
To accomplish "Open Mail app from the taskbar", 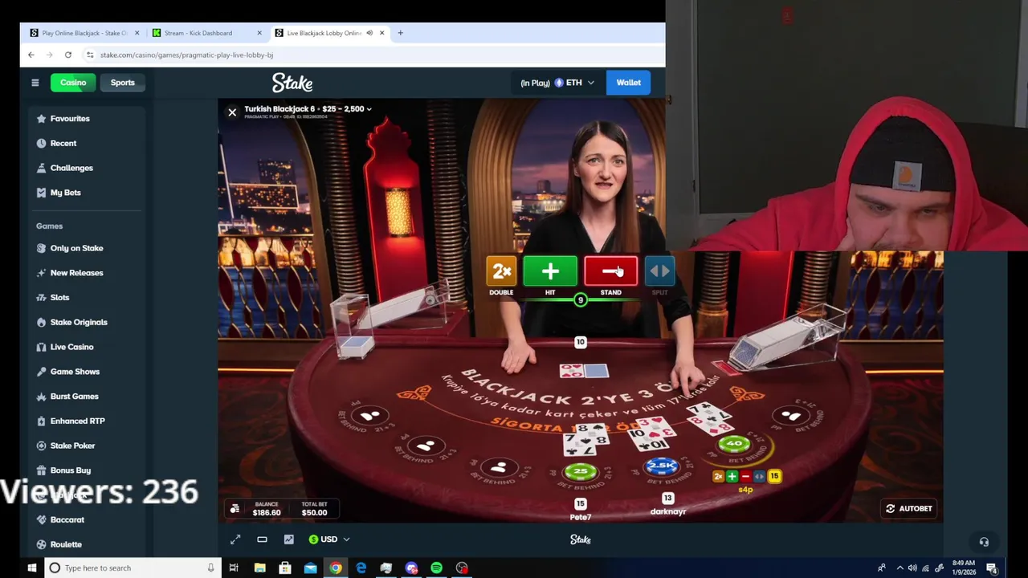I will [x=310, y=568].
